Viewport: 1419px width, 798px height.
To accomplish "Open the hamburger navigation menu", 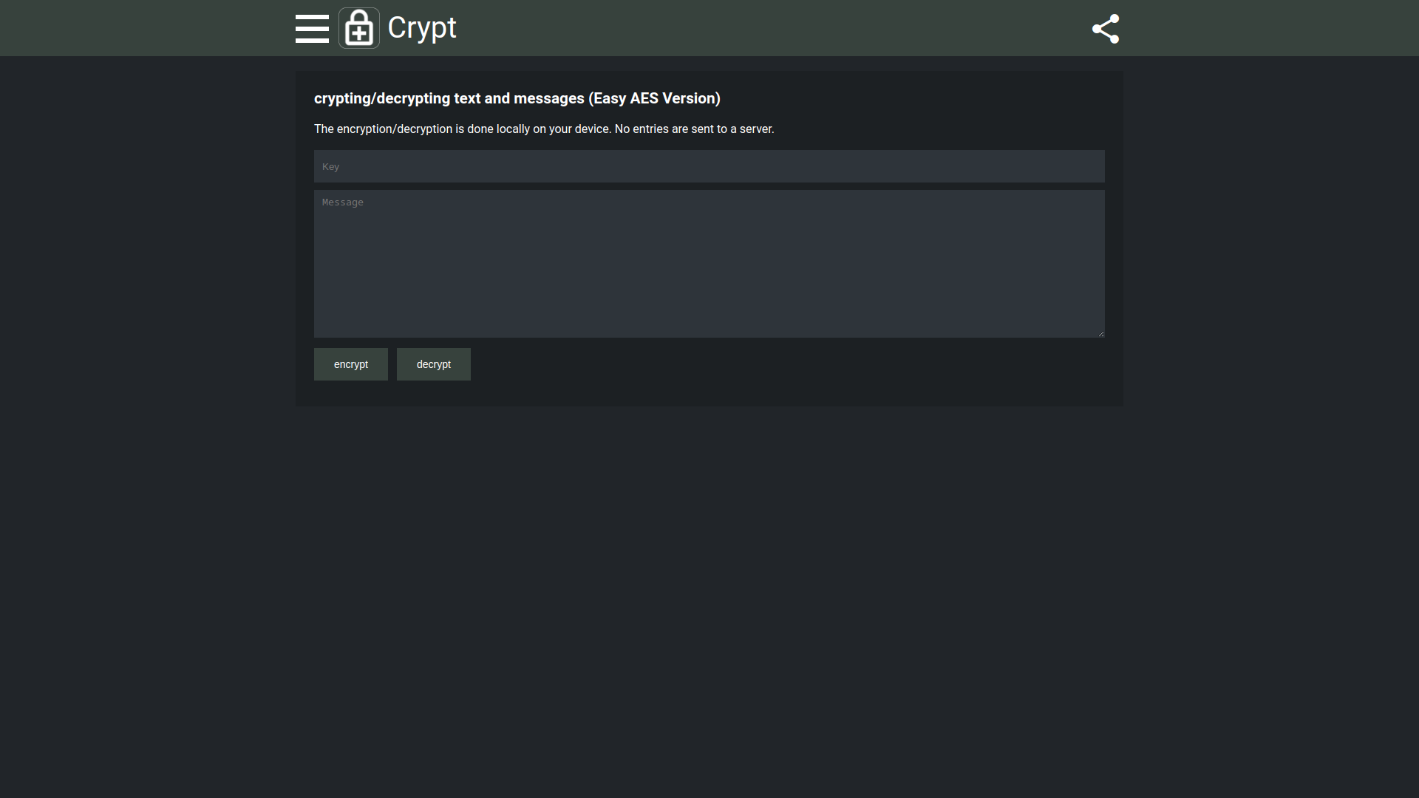I will click(312, 29).
